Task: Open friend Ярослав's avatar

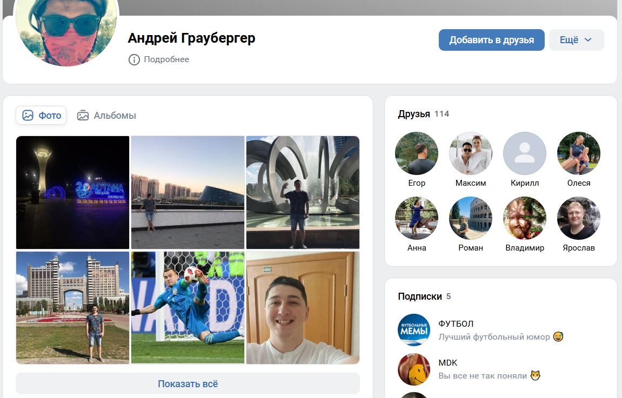Action: 579,218
